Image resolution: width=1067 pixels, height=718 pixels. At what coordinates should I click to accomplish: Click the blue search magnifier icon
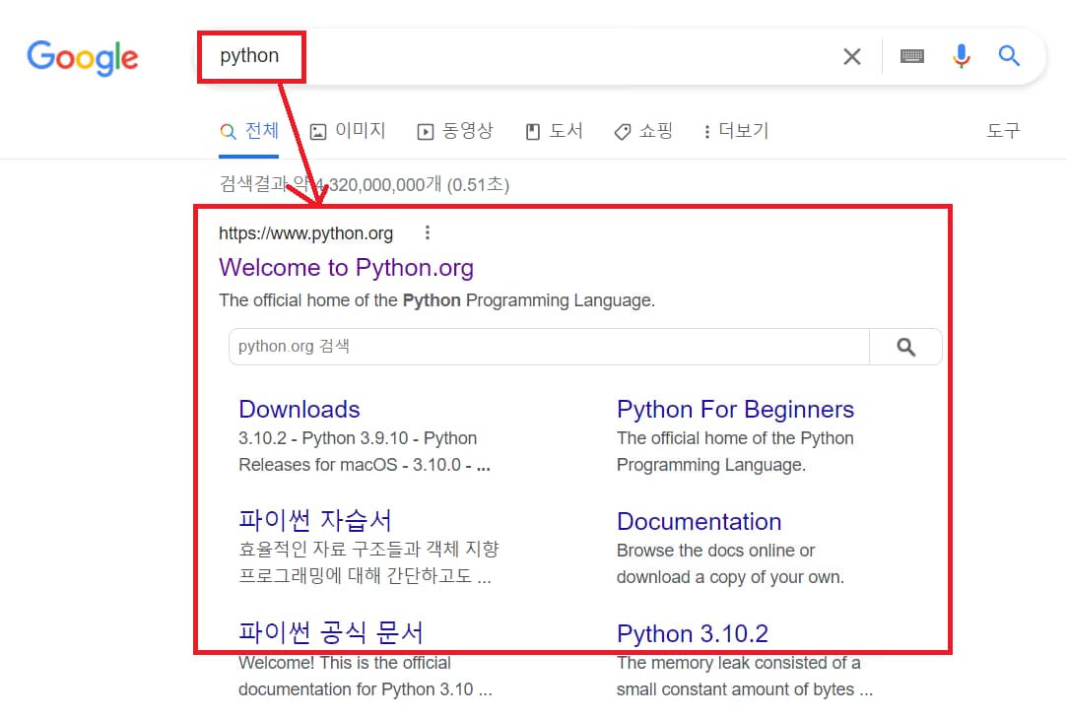point(1009,56)
